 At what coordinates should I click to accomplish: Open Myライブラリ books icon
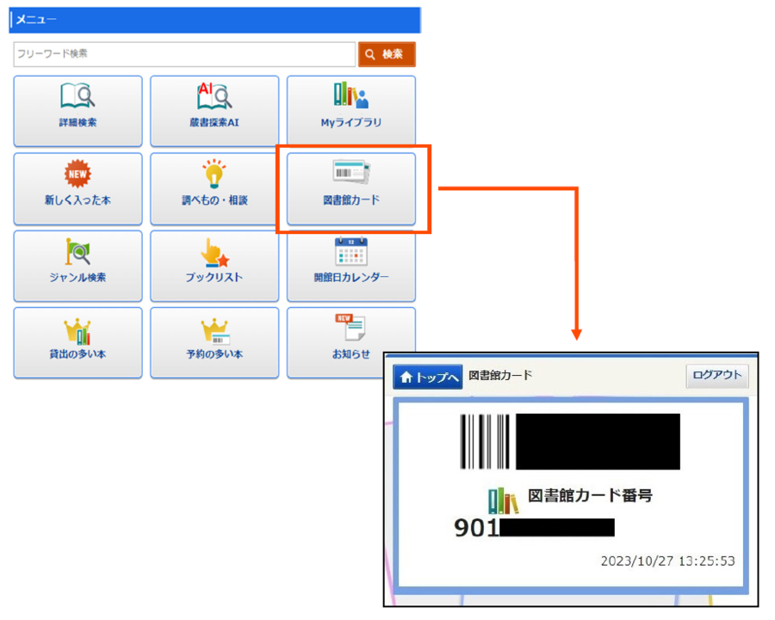(350, 95)
